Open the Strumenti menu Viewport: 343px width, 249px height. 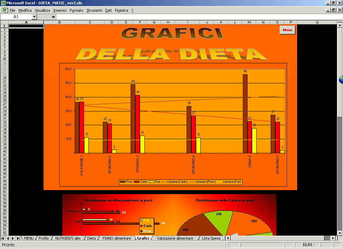pos(94,10)
